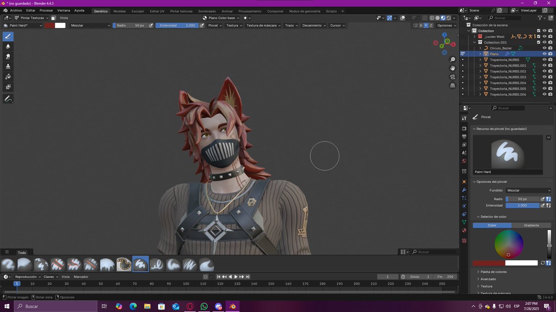Open the Output properties printer icon
The width and height of the screenshot is (556, 312).
pyautogui.click(x=464, y=137)
